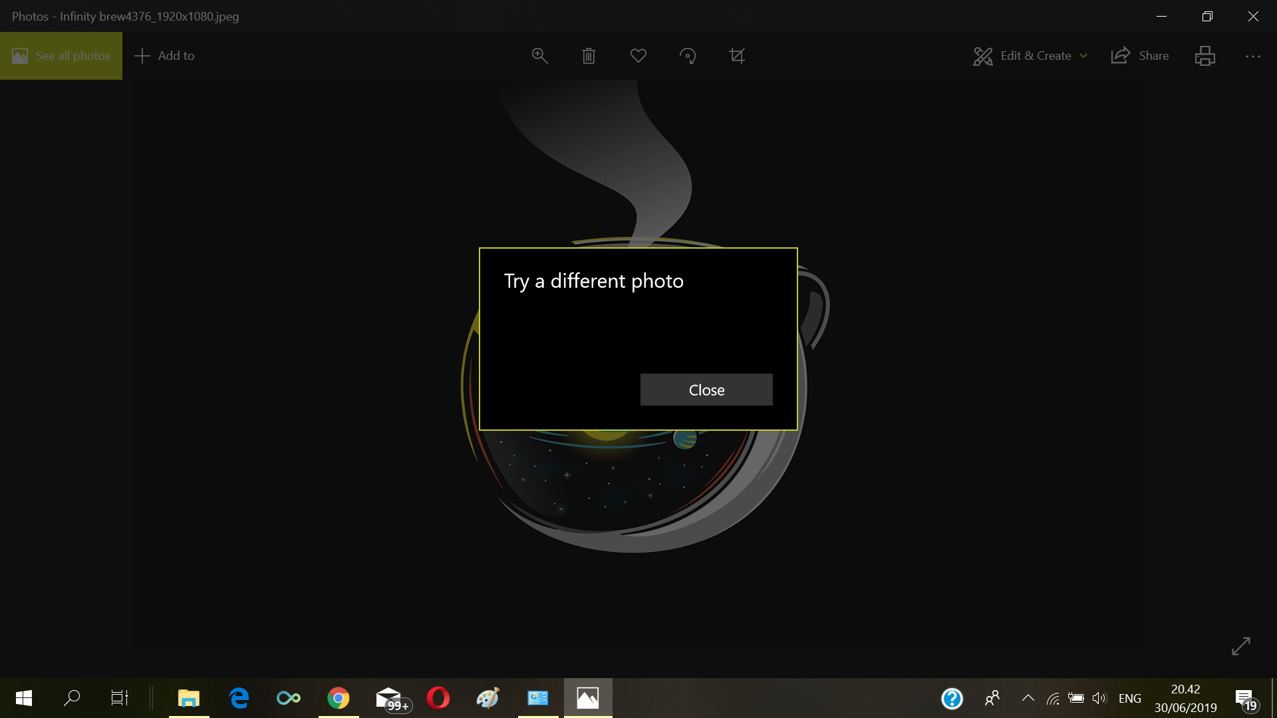The image size is (1277, 718).
Task: Close the Photos window
Action: [x=1253, y=16]
